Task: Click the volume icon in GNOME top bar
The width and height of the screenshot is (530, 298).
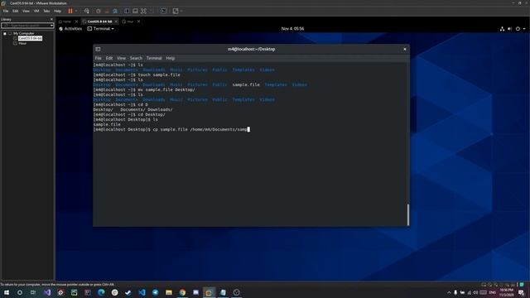Action: pyautogui.click(x=510, y=29)
